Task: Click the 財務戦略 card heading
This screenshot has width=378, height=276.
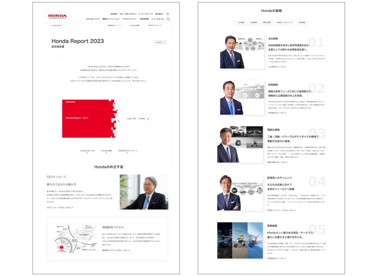Action: [273, 85]
